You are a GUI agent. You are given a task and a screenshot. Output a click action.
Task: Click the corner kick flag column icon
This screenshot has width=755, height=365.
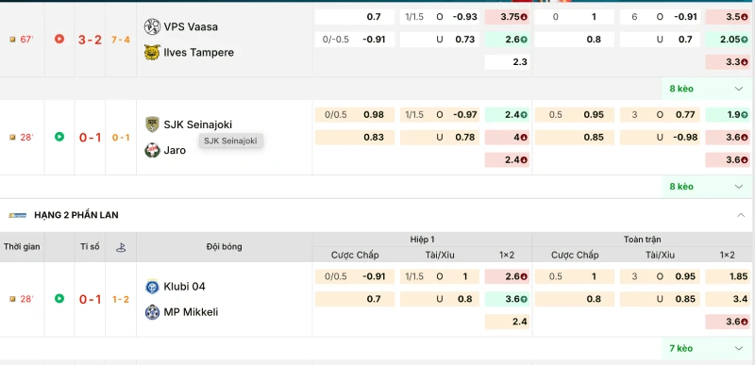pyautogui.click(x=121, y=247)
